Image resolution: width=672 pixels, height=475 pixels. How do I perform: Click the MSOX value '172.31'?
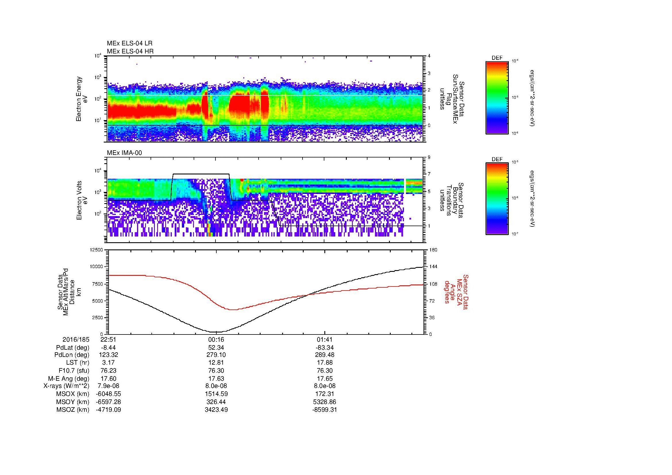pyautogui.click(x=325, y=394)
